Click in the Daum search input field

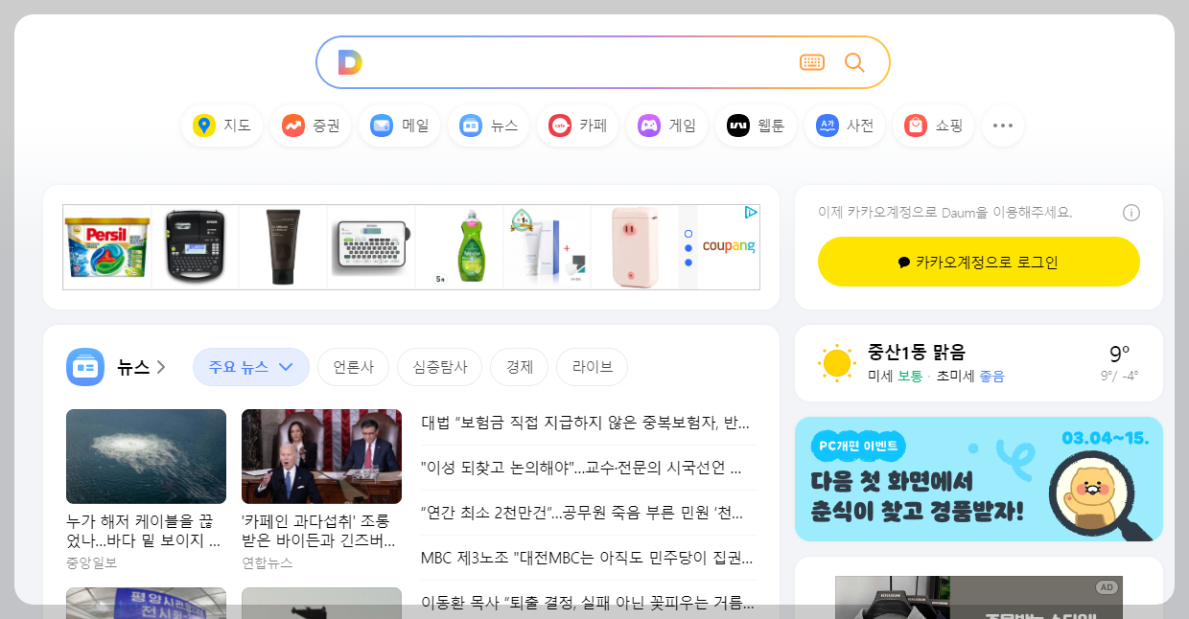coord(580,62)
